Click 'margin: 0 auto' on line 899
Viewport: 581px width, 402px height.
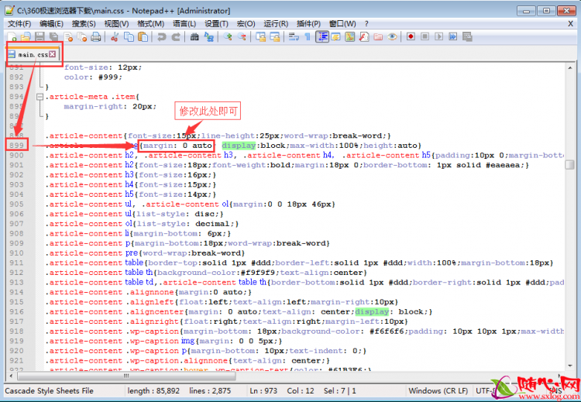[178, 146]
